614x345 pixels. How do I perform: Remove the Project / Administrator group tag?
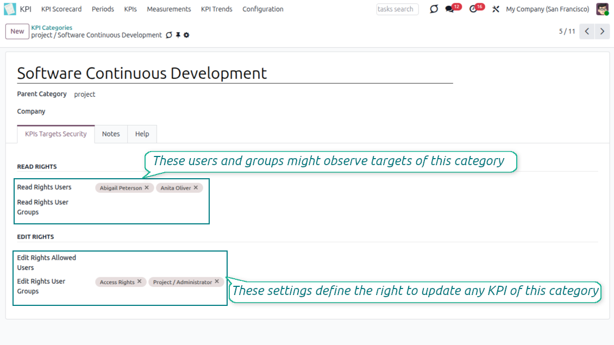pos(217,282)
